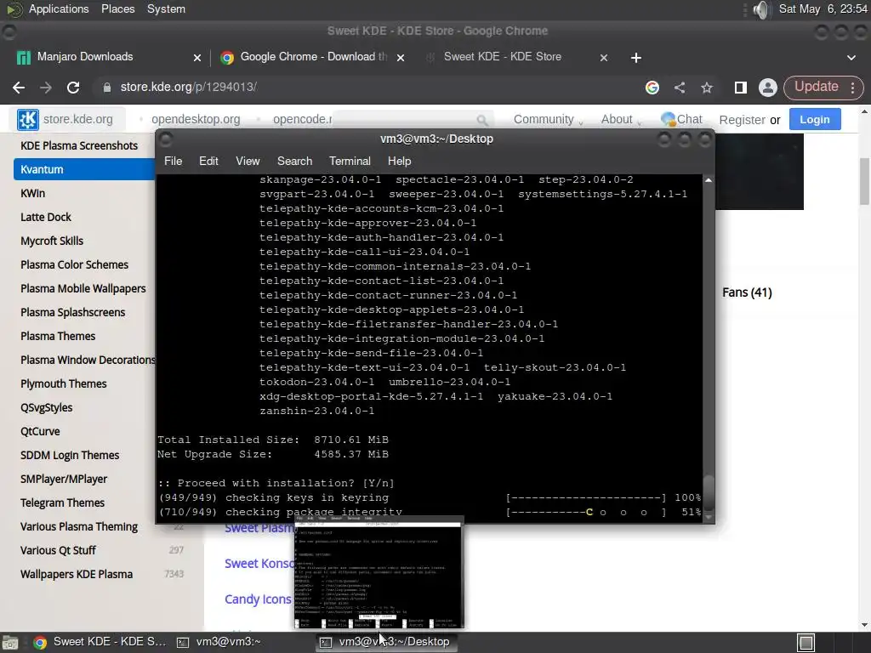The height and width of the screenshot is (653, 871).
Task: Open Chrome side panel icon
Action: pyautogui.click(x=740, y=88)
